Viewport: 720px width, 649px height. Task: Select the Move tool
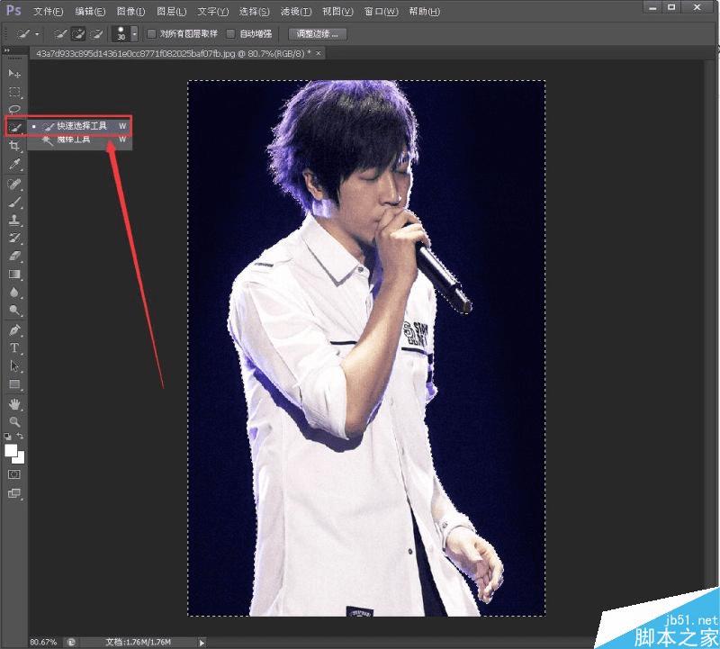tap(14, 74)
